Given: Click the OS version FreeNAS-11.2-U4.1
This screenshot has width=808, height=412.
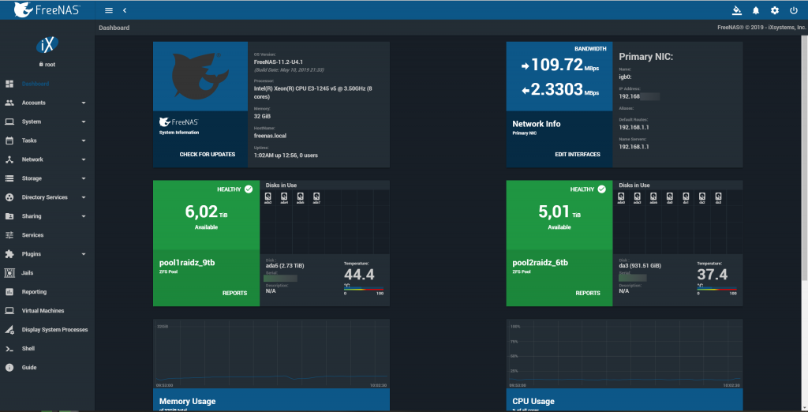Looking at the screenshot, I should (x=280, y=62).
